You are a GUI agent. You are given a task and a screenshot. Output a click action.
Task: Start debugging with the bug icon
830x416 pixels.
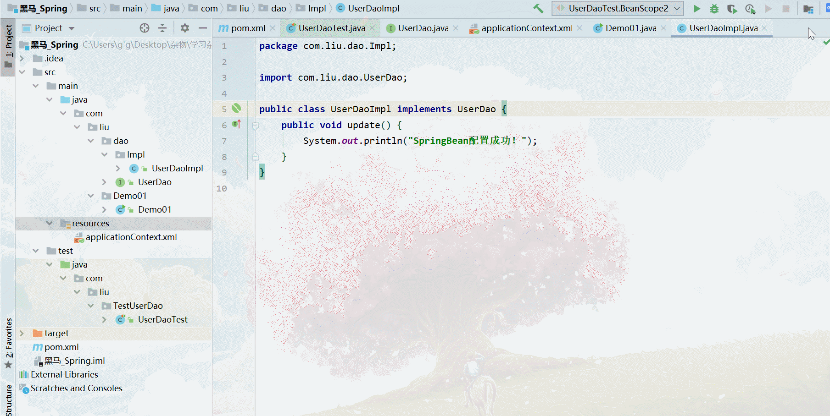point(714,8)
